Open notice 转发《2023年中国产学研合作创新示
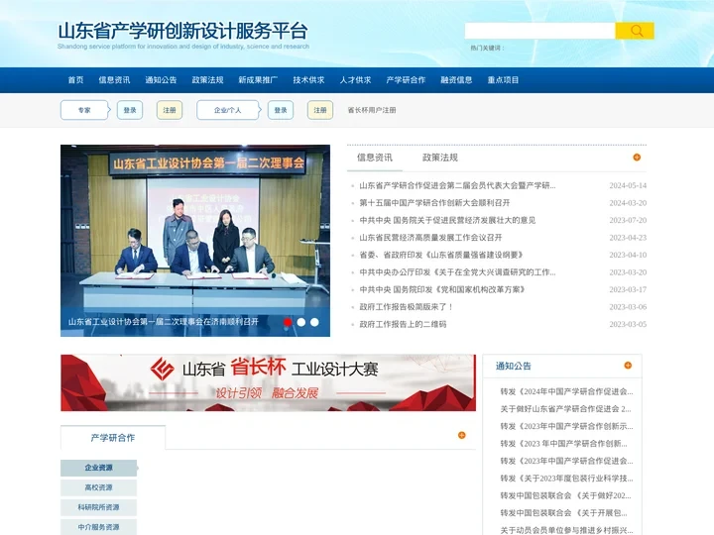714x535 pixels. (x=566, y=426)
